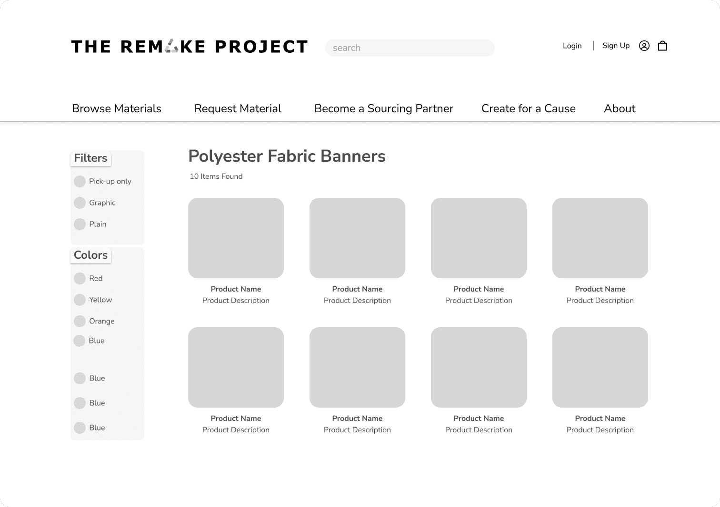
Task: Click the Login link
Action: [x=572, y=46]
